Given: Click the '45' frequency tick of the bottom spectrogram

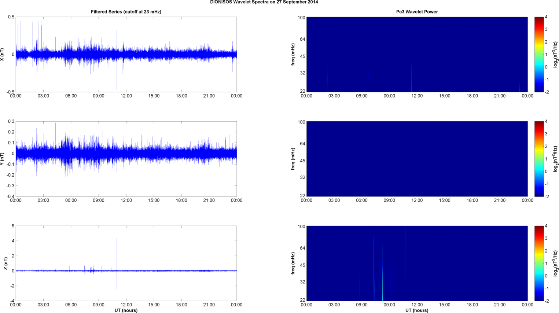Looking at the screenshot, I should 303,265.
